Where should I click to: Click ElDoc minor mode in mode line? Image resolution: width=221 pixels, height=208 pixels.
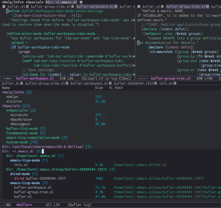(x=124, y=78)
